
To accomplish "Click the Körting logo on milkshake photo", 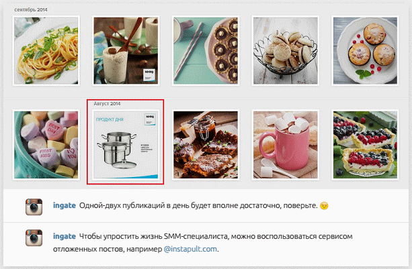I will pyautogui.click(x=149, y=74).
